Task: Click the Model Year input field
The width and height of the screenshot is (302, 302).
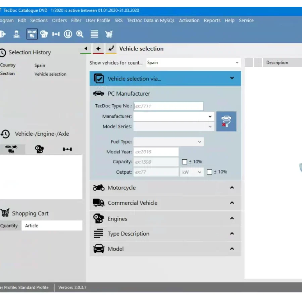Action: [x=156, y=152]
